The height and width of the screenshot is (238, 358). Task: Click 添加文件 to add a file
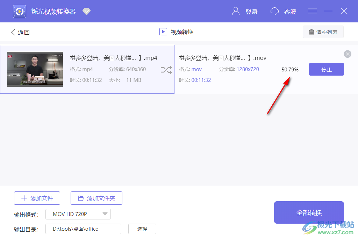click(37, 198)
